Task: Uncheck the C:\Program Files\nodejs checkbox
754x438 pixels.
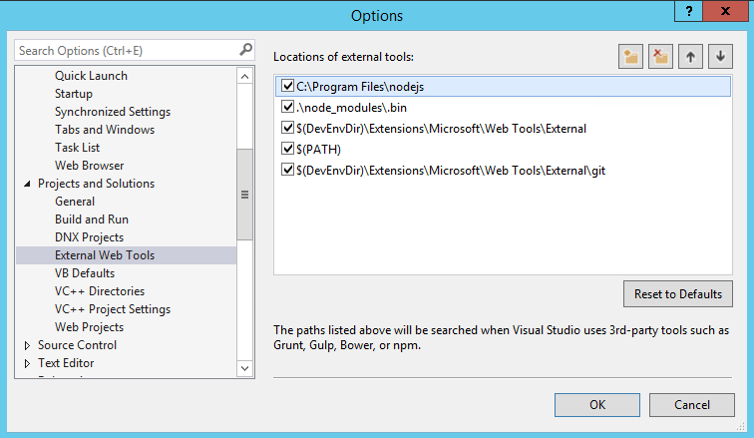Action: [288, 87]
